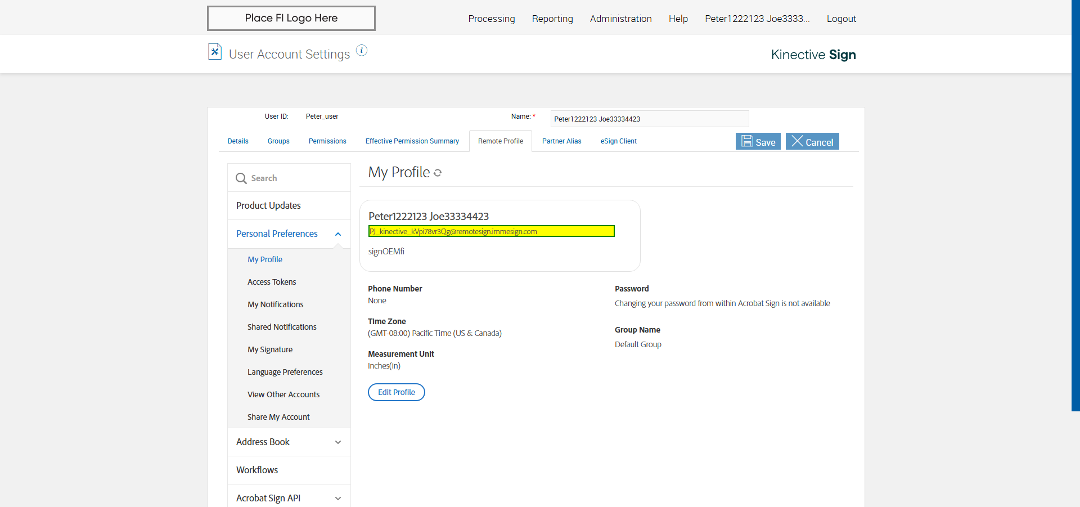Viewport: 1080px width, 507px height.
Task: Collapse the Personal Preferences section
Action: 338,234
